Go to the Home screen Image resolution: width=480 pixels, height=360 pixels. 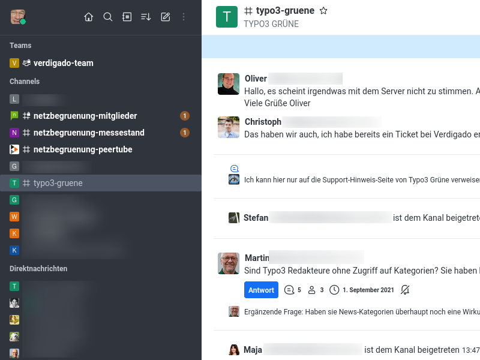point(88,17)
